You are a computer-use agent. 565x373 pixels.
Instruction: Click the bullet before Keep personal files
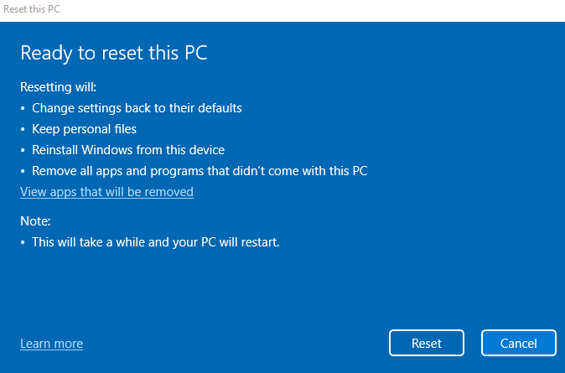coord(23,130)
